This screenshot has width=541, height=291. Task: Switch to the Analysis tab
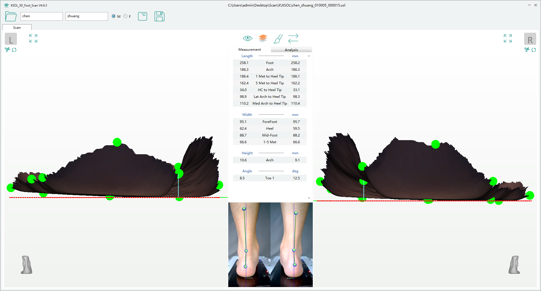(x=291, y=50)
